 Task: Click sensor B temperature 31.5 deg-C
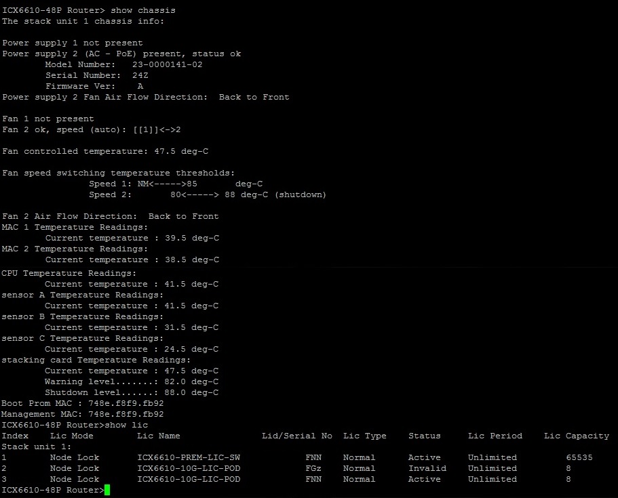coord(131,327)
